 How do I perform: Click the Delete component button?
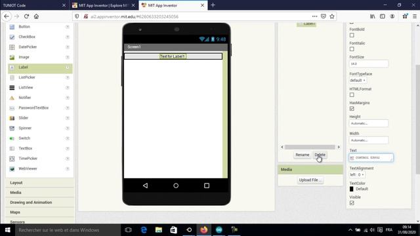[x=320, y=155]
